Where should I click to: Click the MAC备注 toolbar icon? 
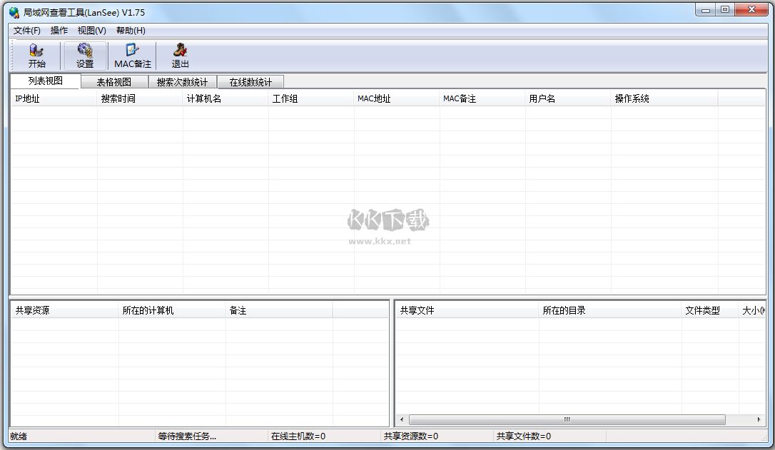(131, 55)
